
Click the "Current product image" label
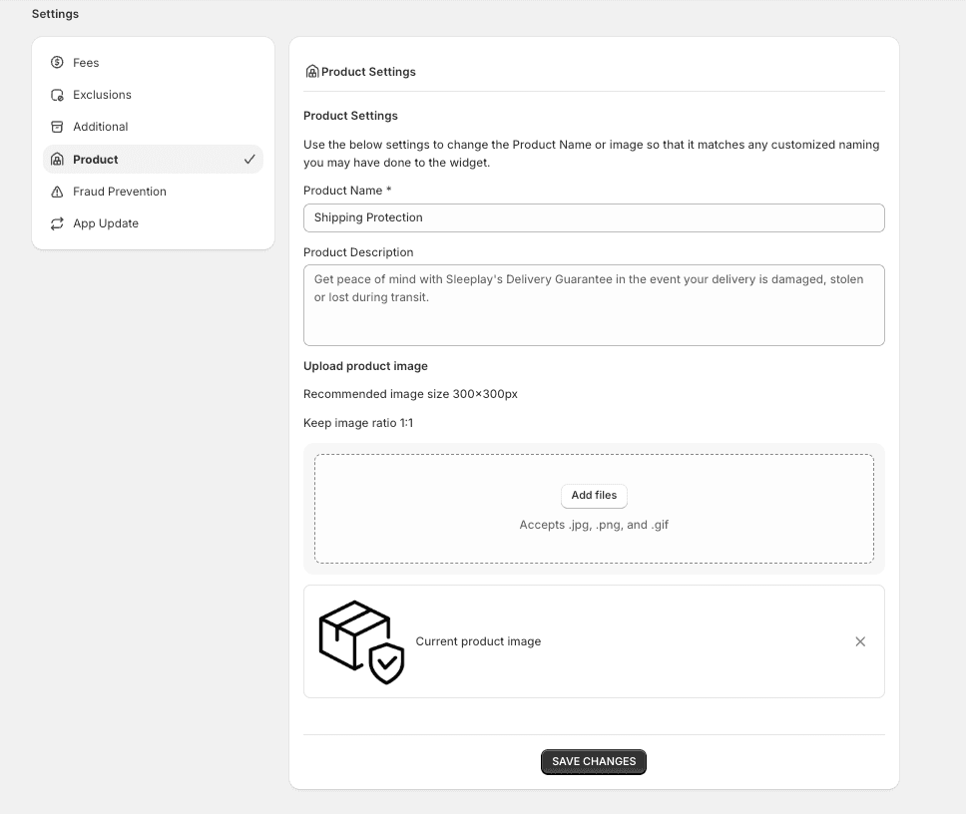pyautogui.click(x=478, y=641)
